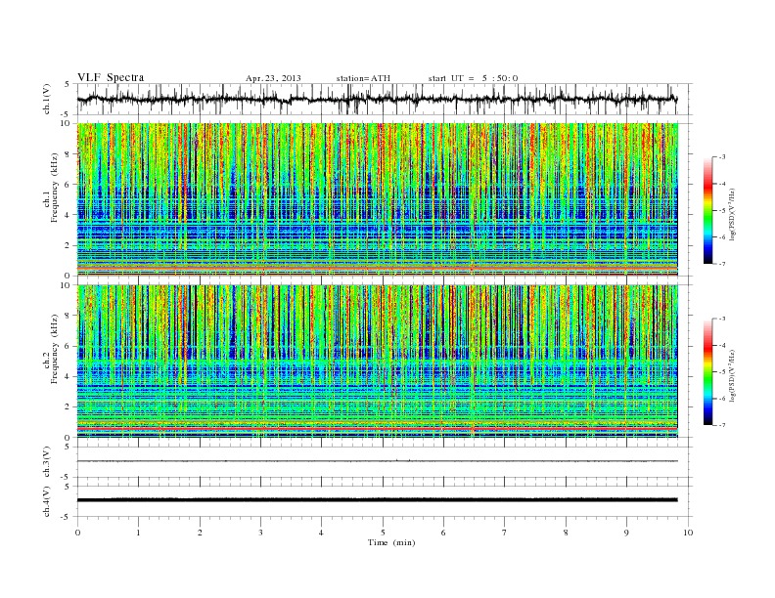Click the "-3" tick on the ch.1 colorbar
Image resolution: width=775 pixels, height=598 pixels.
(721, 157)
